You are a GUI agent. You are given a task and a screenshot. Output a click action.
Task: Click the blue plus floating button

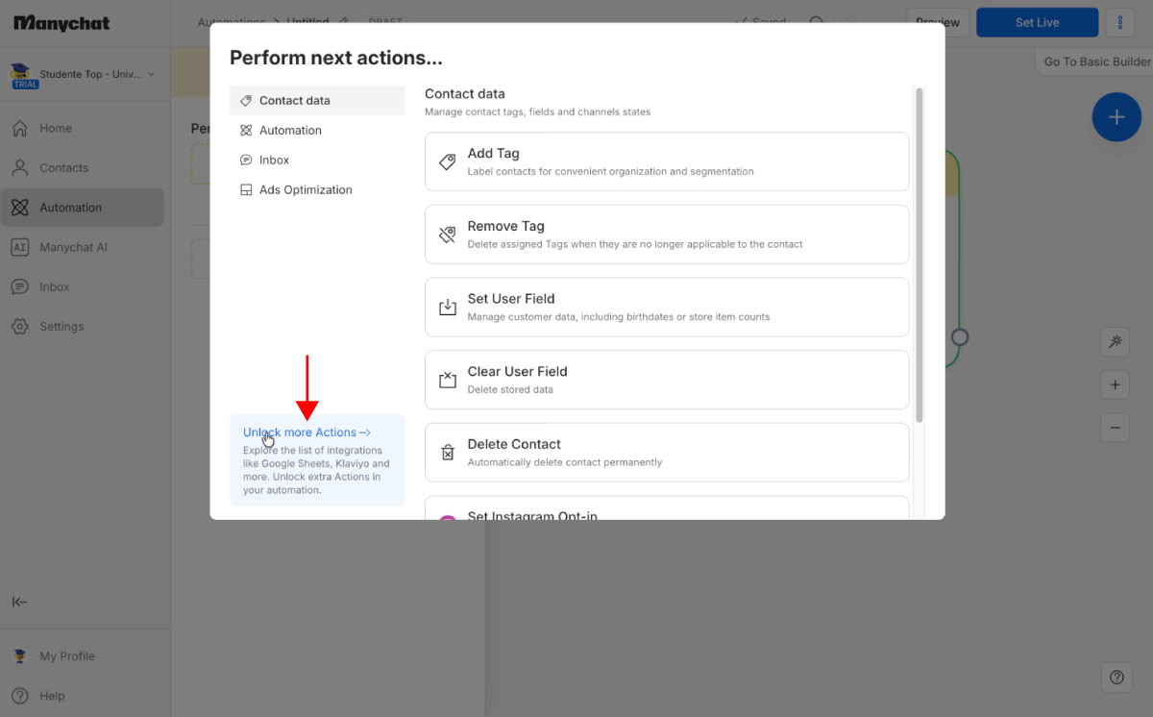pyautogui.click(x=1116, y=117)
